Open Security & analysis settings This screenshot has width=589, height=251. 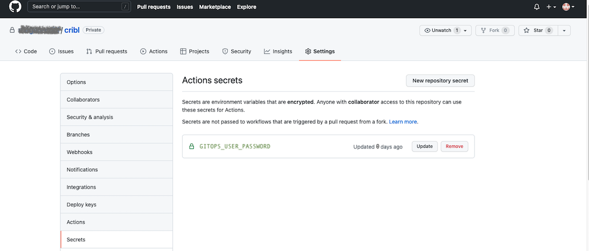pos(116,117)
